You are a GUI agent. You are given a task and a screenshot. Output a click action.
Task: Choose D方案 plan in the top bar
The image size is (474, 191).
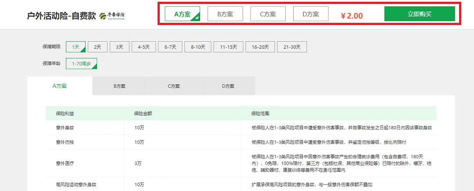point(310,14)
